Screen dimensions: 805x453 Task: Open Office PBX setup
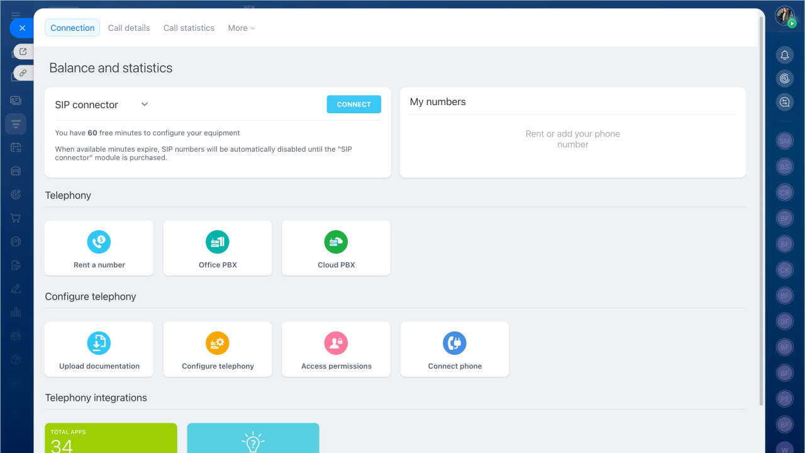pos(218,248)
